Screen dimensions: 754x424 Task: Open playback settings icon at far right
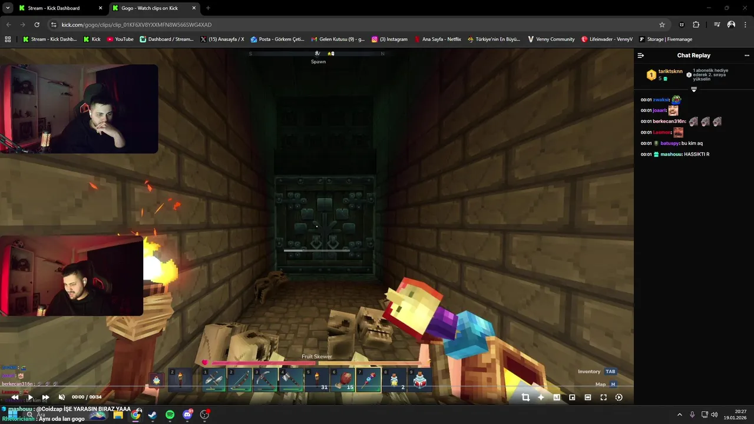(x=619, y=397)
